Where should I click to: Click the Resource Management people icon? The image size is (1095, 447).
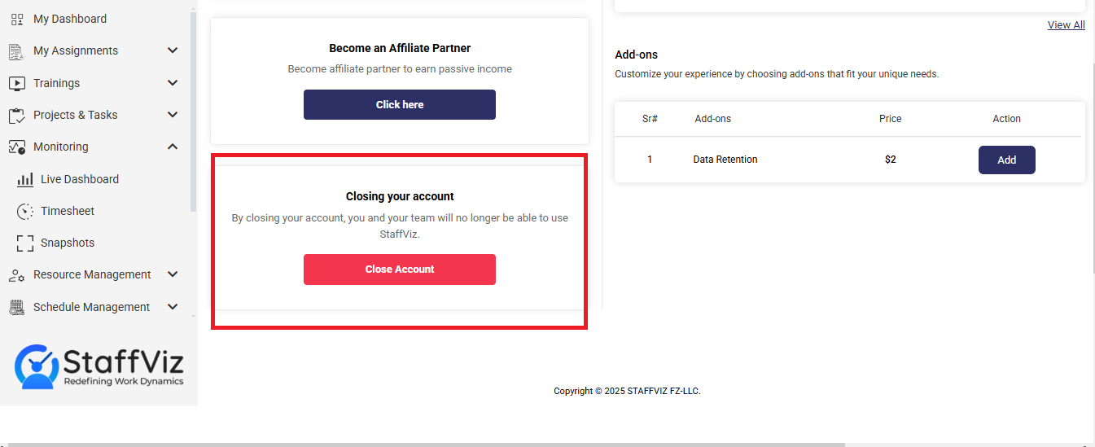pos(17,275)
